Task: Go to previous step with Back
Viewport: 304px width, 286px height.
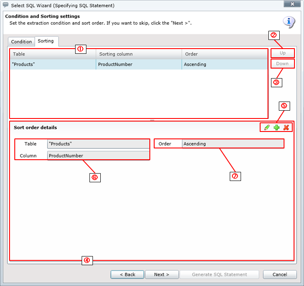Action: click(127, 274)
